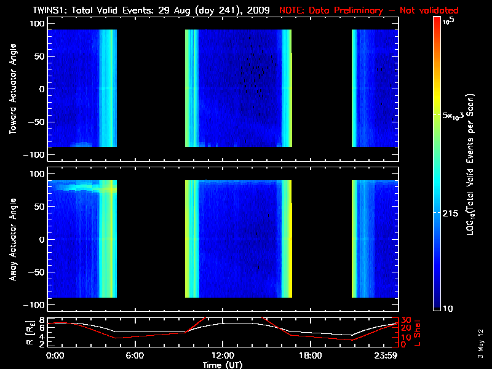Click the '100' tick of Toward Actuator panel
This screenshot has width=492, height=369.
(37, 23)
